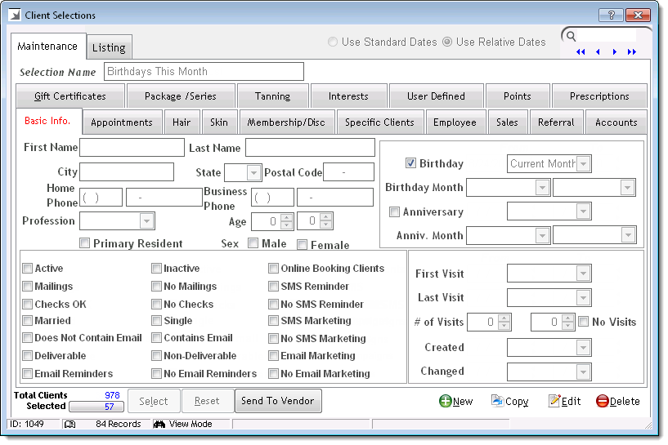Jump to the last record arrow

[x=632, y=52]
